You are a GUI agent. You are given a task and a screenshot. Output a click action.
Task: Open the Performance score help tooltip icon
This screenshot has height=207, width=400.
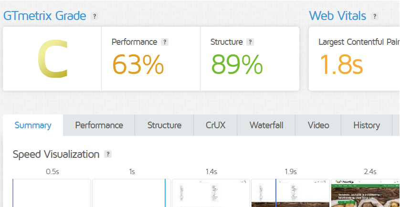click(x=165, y=42)
